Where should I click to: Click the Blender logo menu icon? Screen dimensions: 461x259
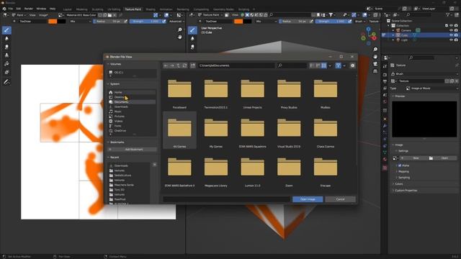tap(4, 9)
